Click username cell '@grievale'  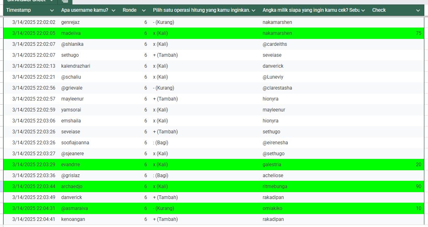[x=72, y=88]
